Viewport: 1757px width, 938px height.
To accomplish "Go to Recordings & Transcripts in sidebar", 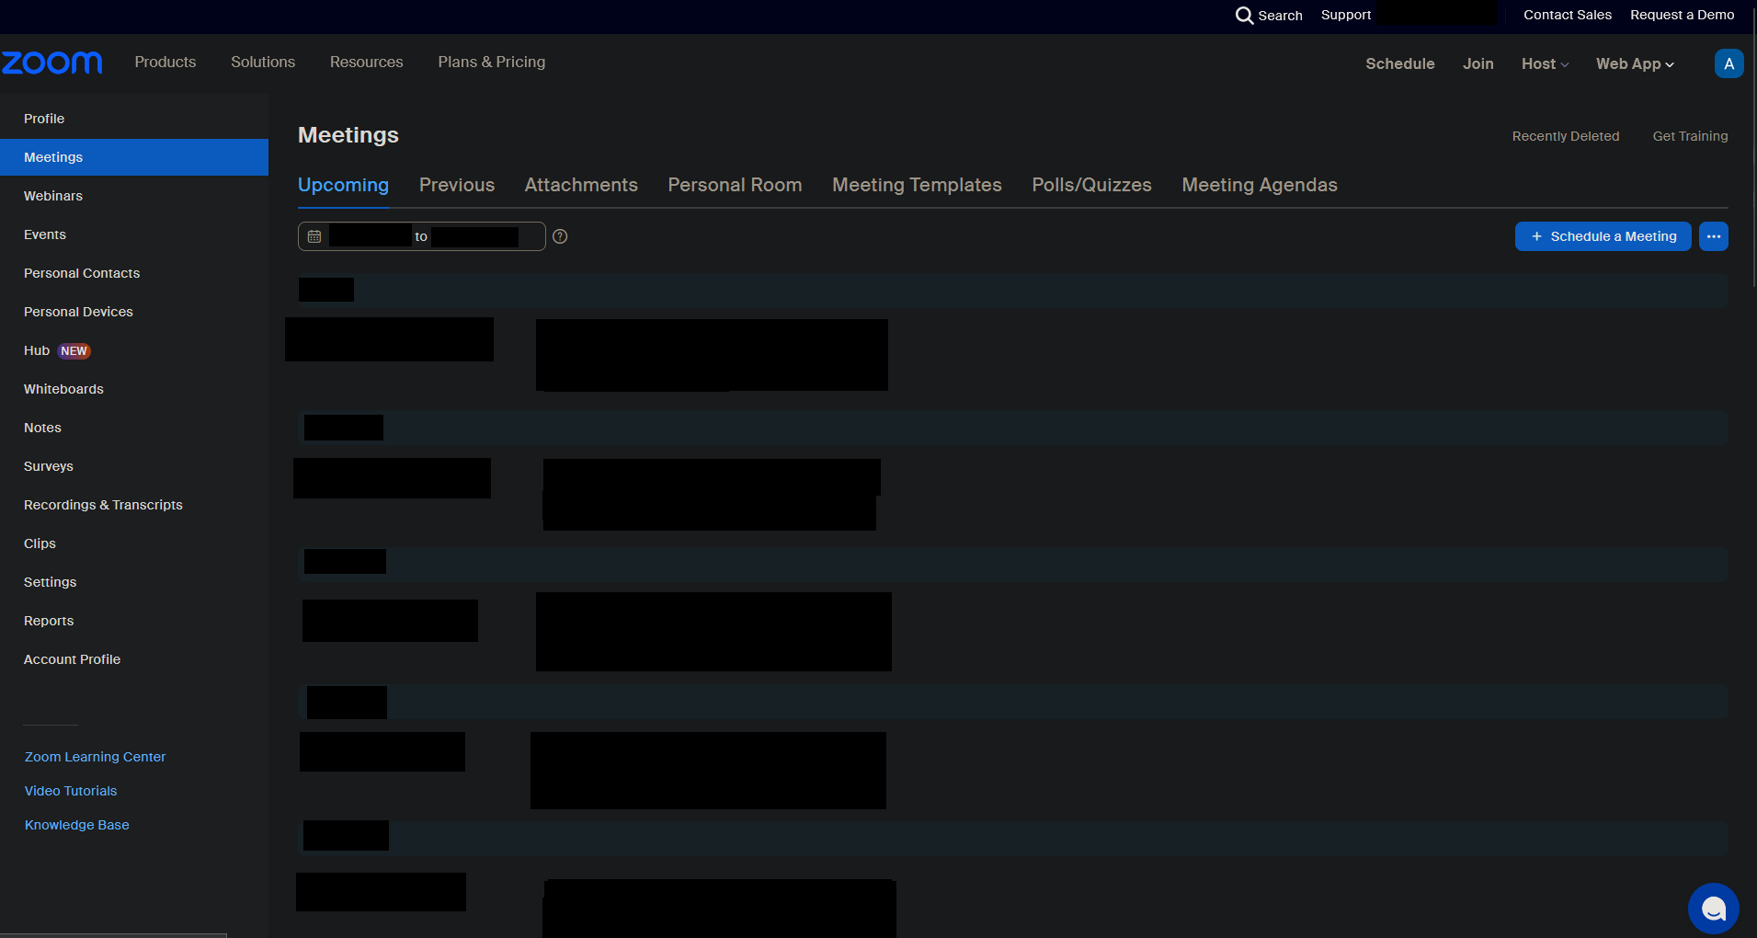I will click(103, 505).
